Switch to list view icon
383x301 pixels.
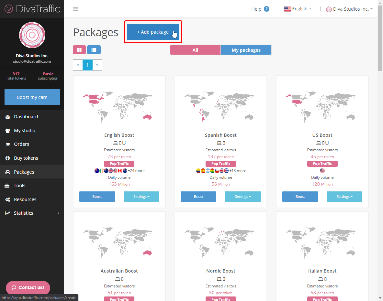pyautogui.click(x=94, y=50)
